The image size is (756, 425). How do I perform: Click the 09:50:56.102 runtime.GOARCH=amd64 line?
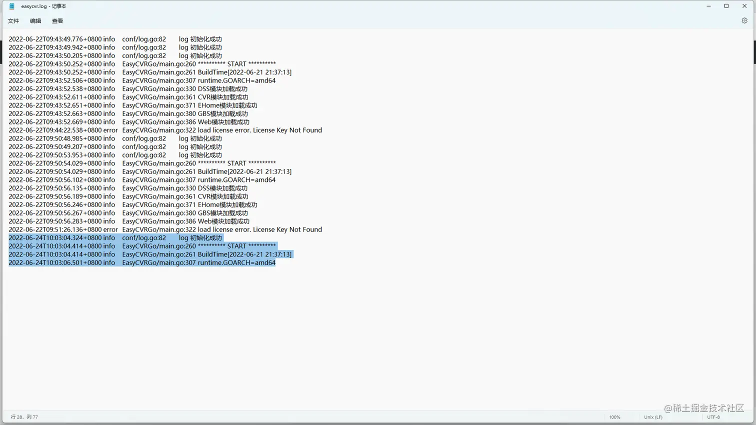point(142,179)
